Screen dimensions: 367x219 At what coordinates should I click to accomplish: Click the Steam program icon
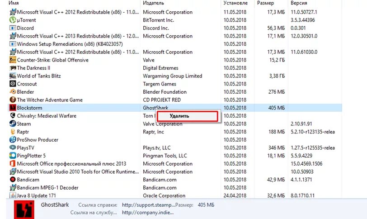[13, 124]
